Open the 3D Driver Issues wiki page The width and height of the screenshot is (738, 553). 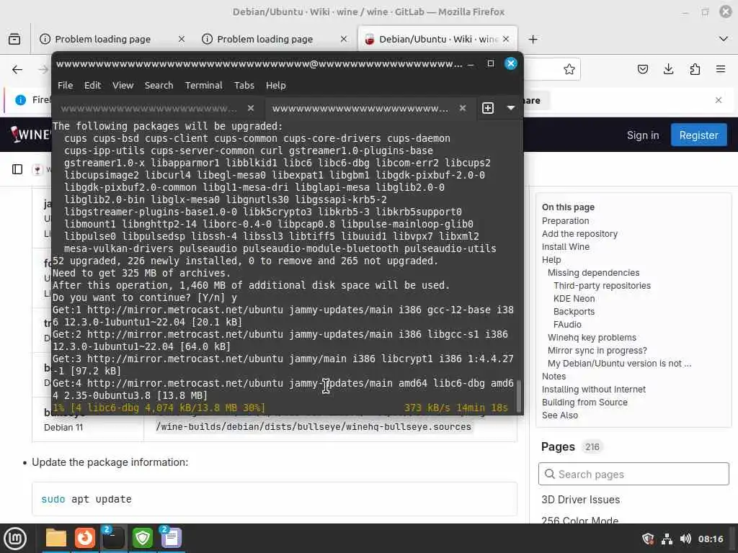(580, 500)
